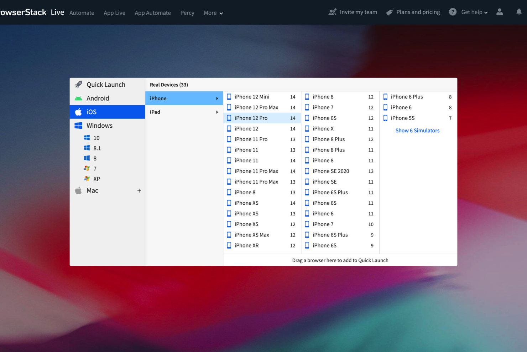
Task: Expand the Mac section with plus icon
Action: pos(139,191)
